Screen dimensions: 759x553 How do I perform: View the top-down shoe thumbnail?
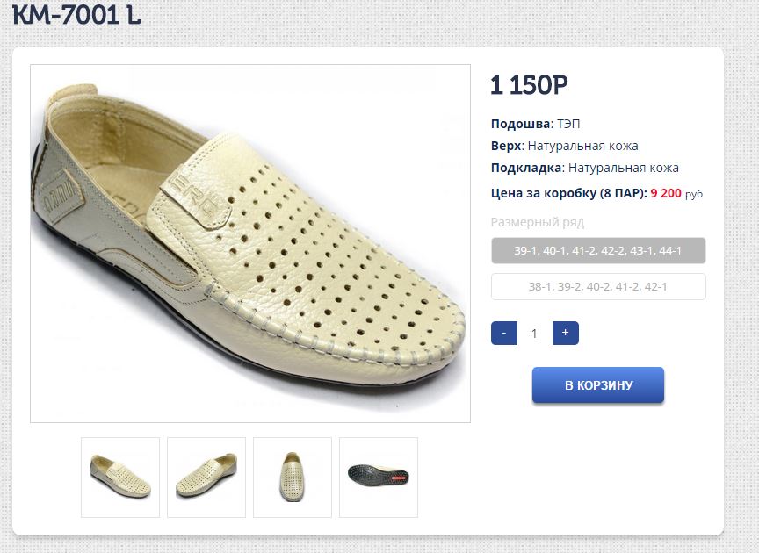293,477
